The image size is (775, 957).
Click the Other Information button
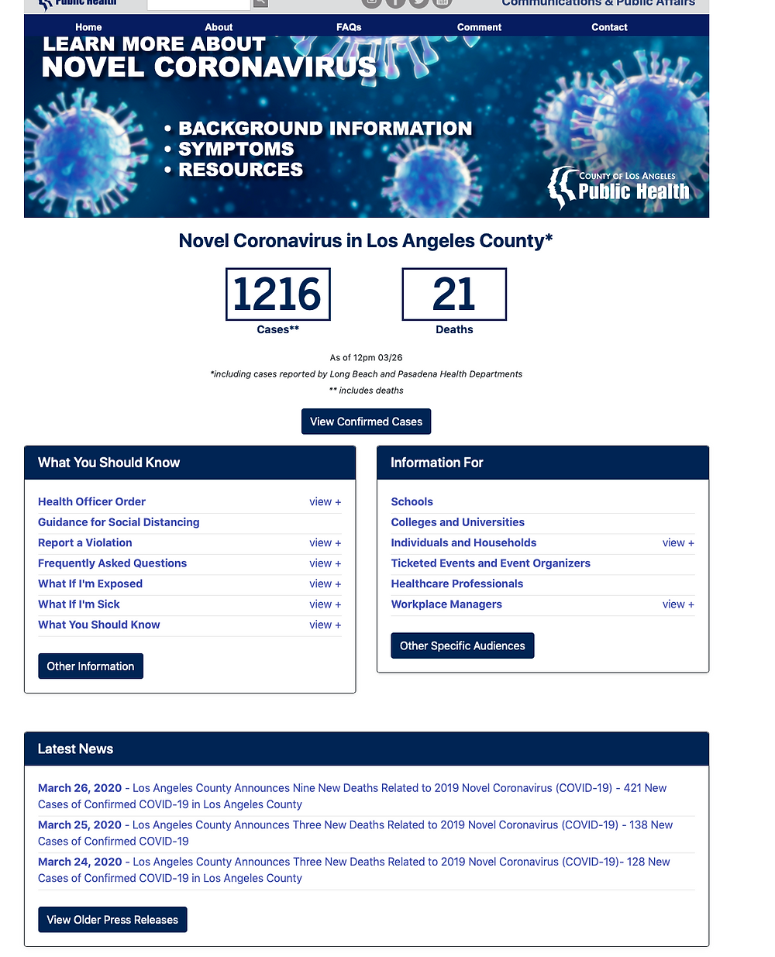[91, 666]
